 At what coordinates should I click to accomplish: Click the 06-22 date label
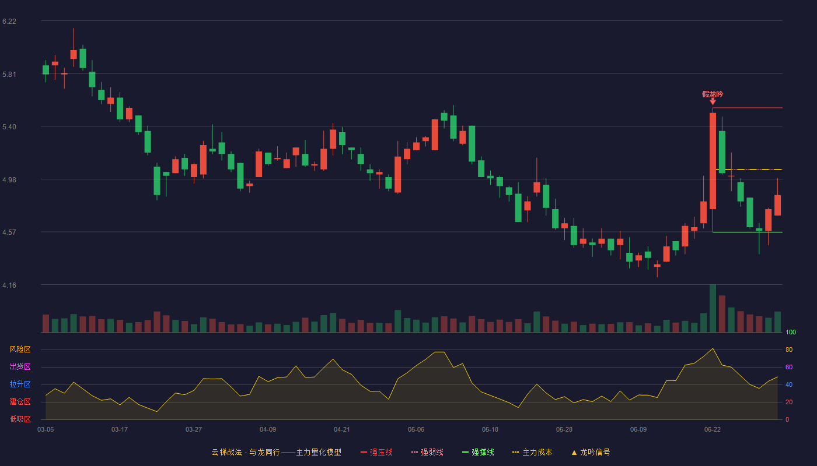713,429
